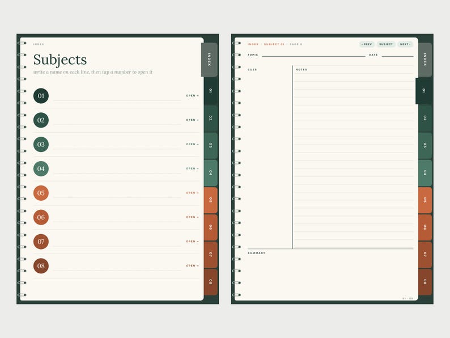Click the 'write a name on each line' subtitle

click(x=93, y=72)
